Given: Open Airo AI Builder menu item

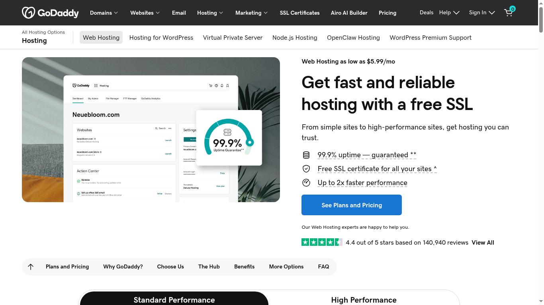Looking at the screenshot, I should click(349, 13).
